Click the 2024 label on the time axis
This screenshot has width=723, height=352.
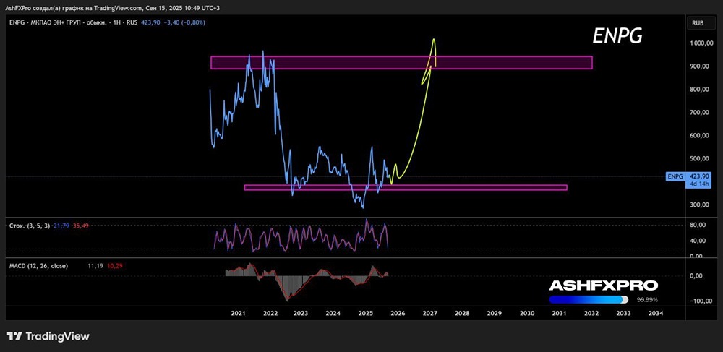[333, 313]
